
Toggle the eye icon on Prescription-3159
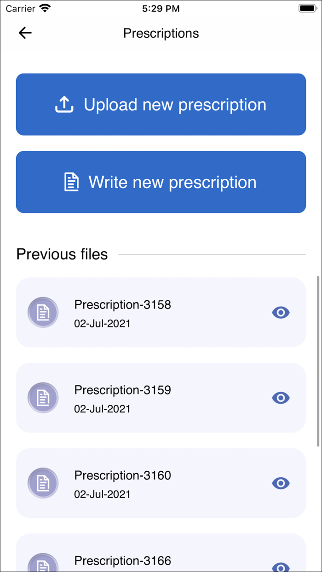(281, 398)
